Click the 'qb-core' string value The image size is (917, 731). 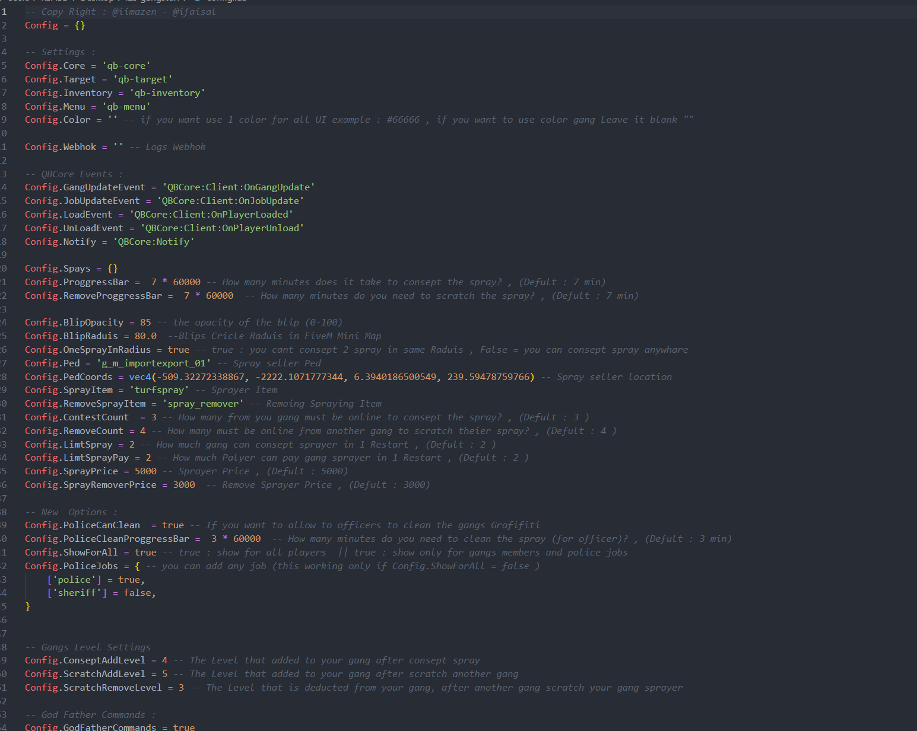[x=126, y=66]
